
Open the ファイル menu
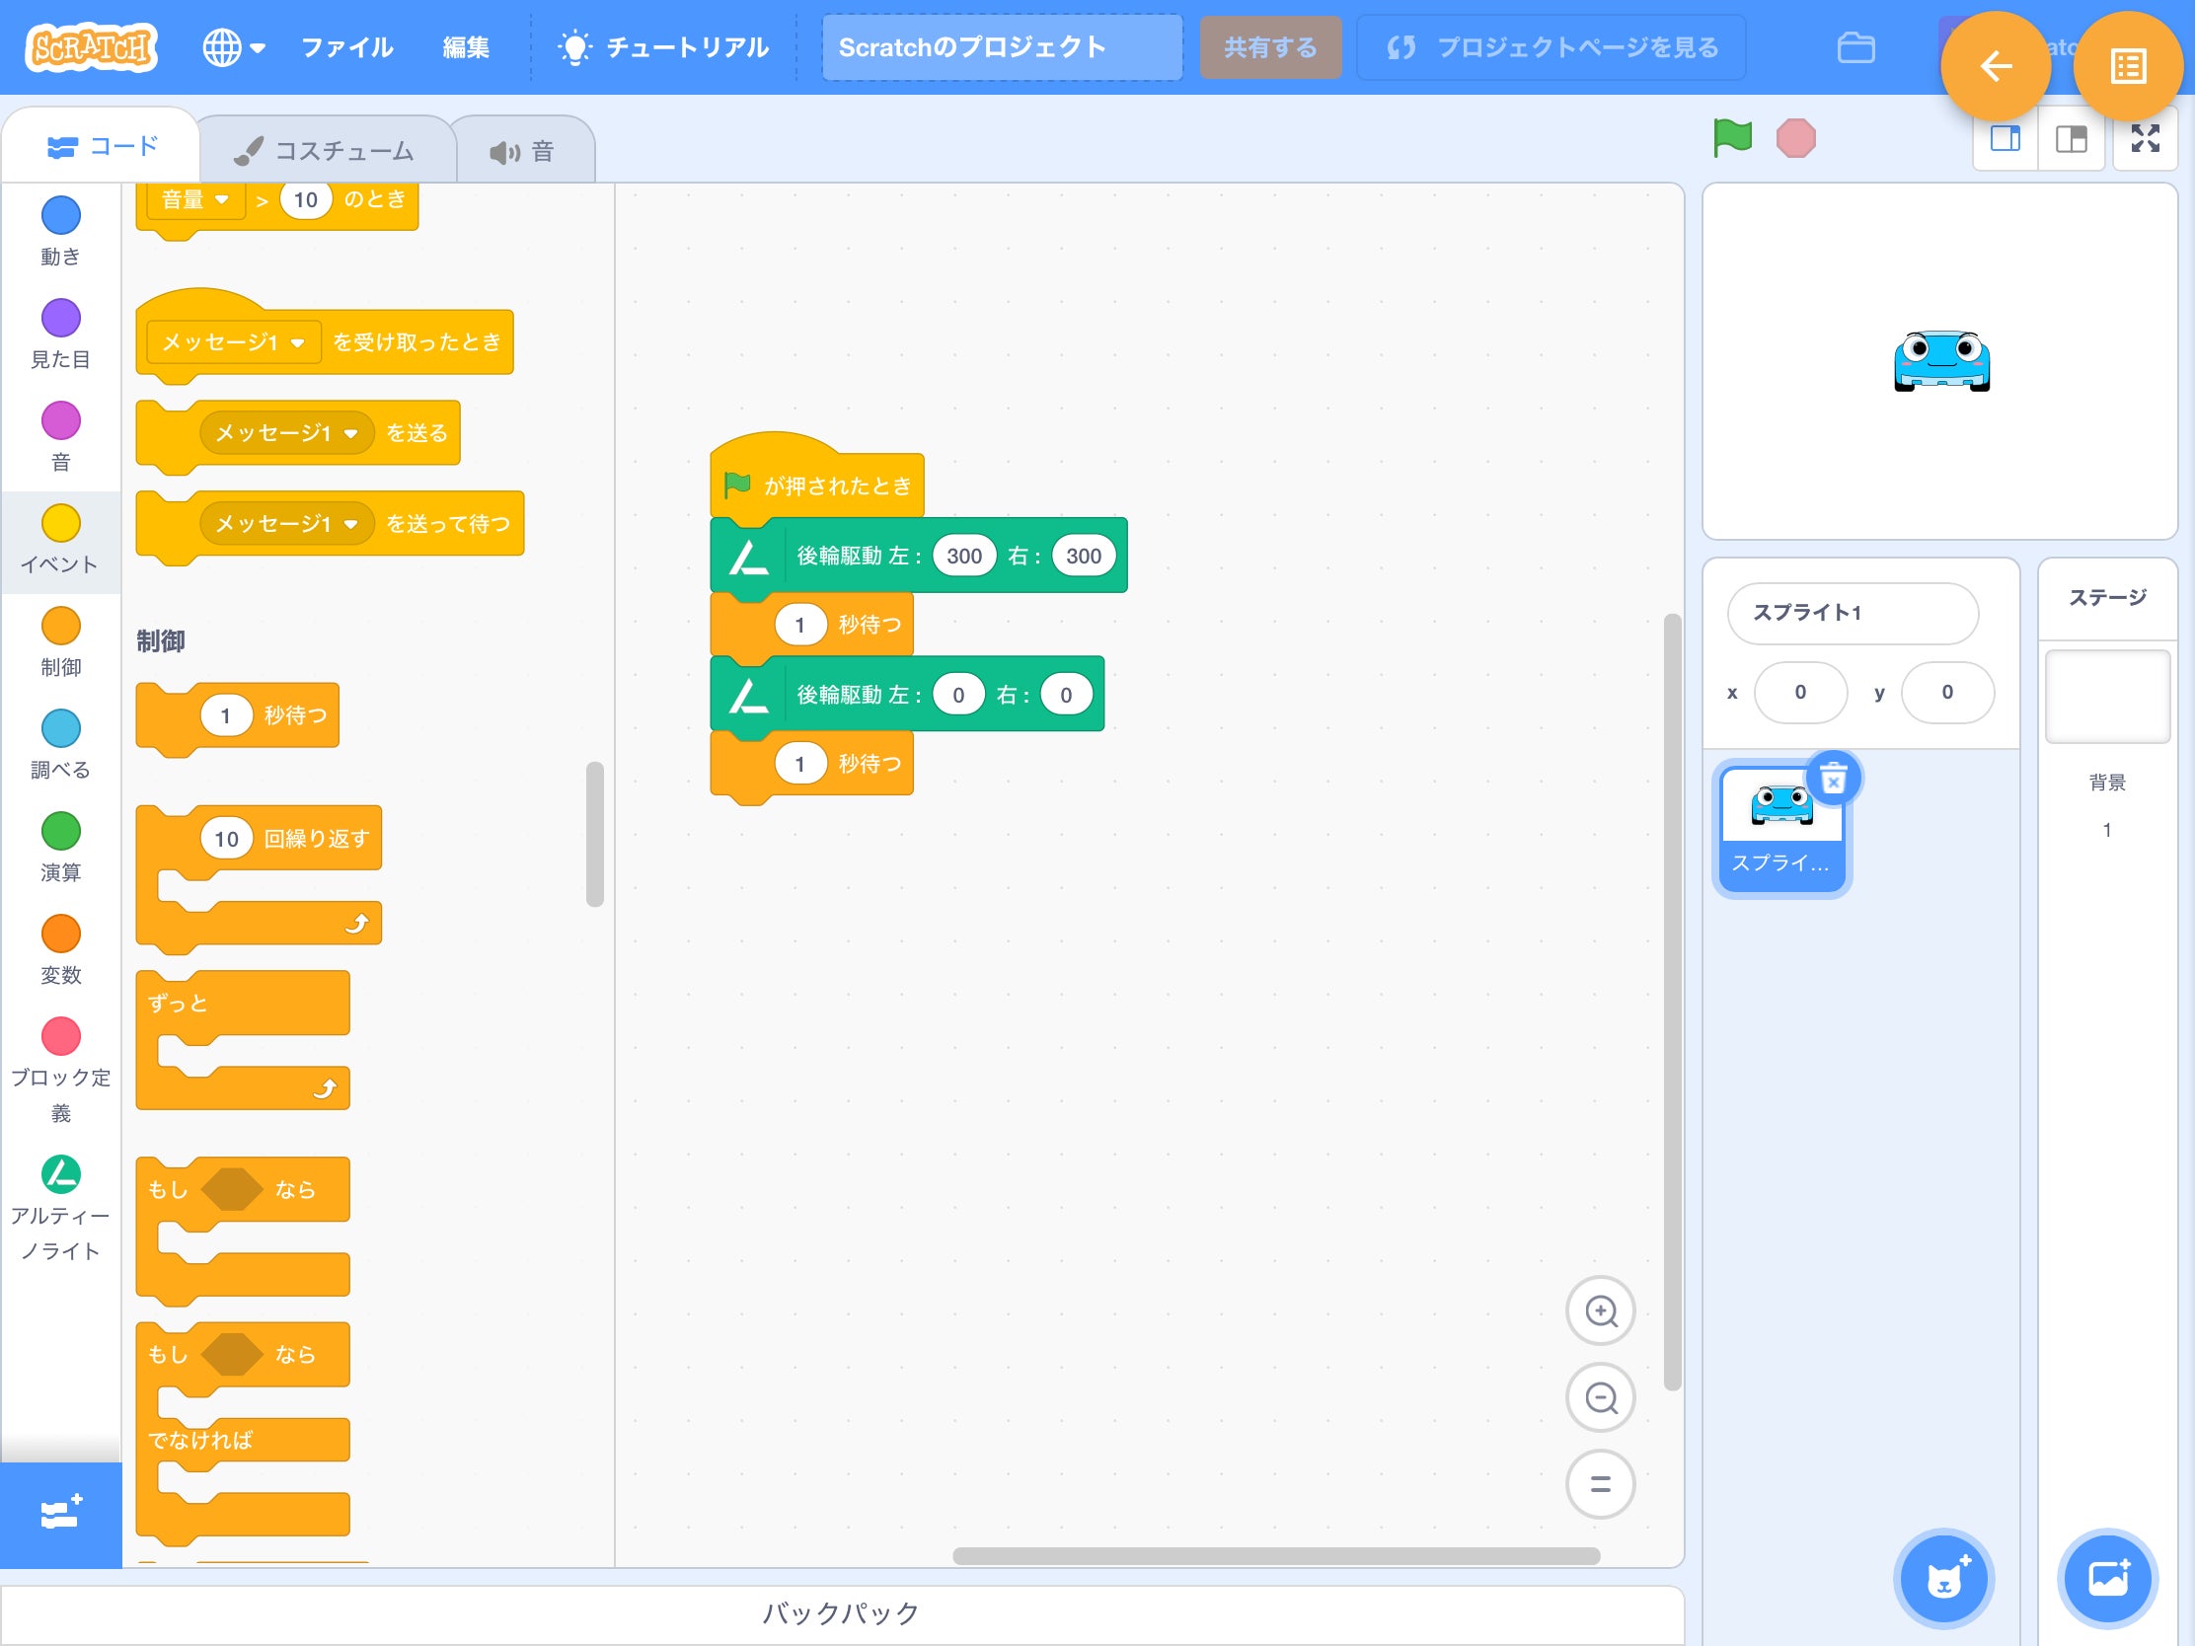click(346, 47)
